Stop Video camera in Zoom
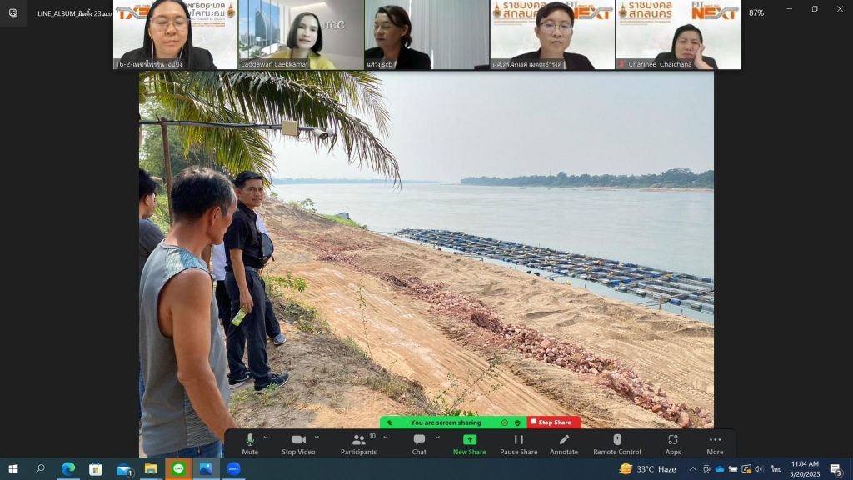 [x=299, y=442]
